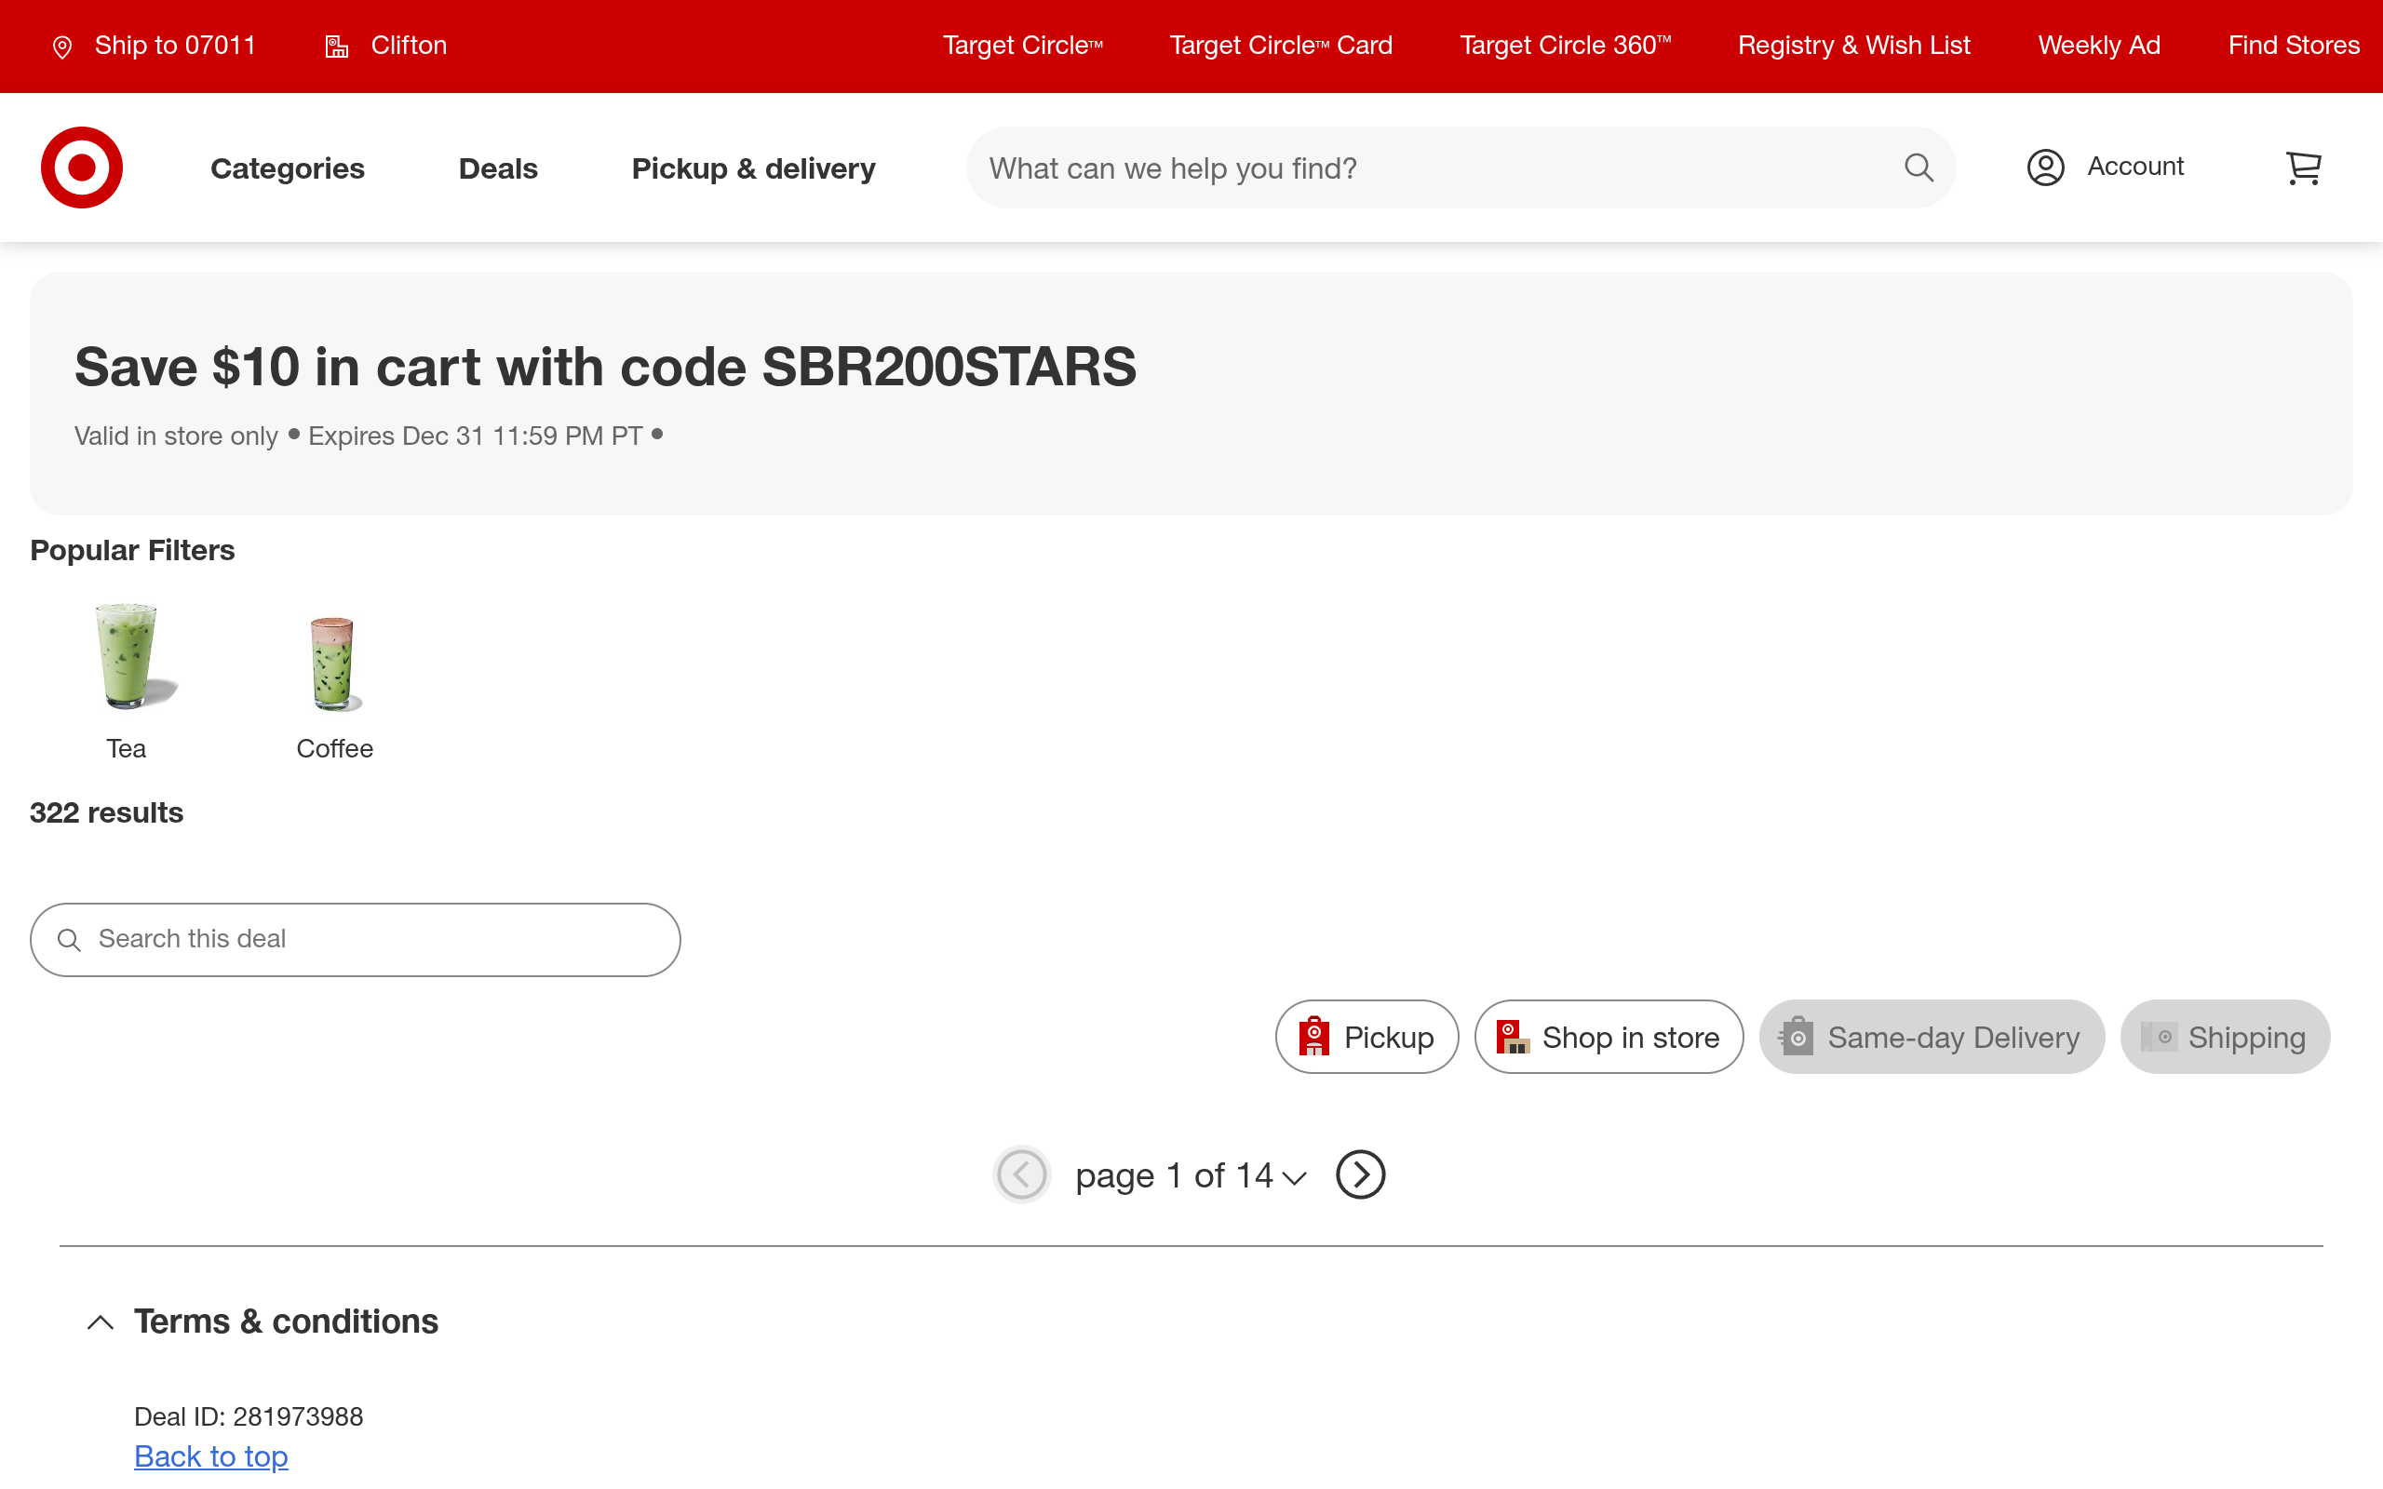Open the Categories menu
2383x1489 pixels.
pyautogui.click(x=288, y=168)
